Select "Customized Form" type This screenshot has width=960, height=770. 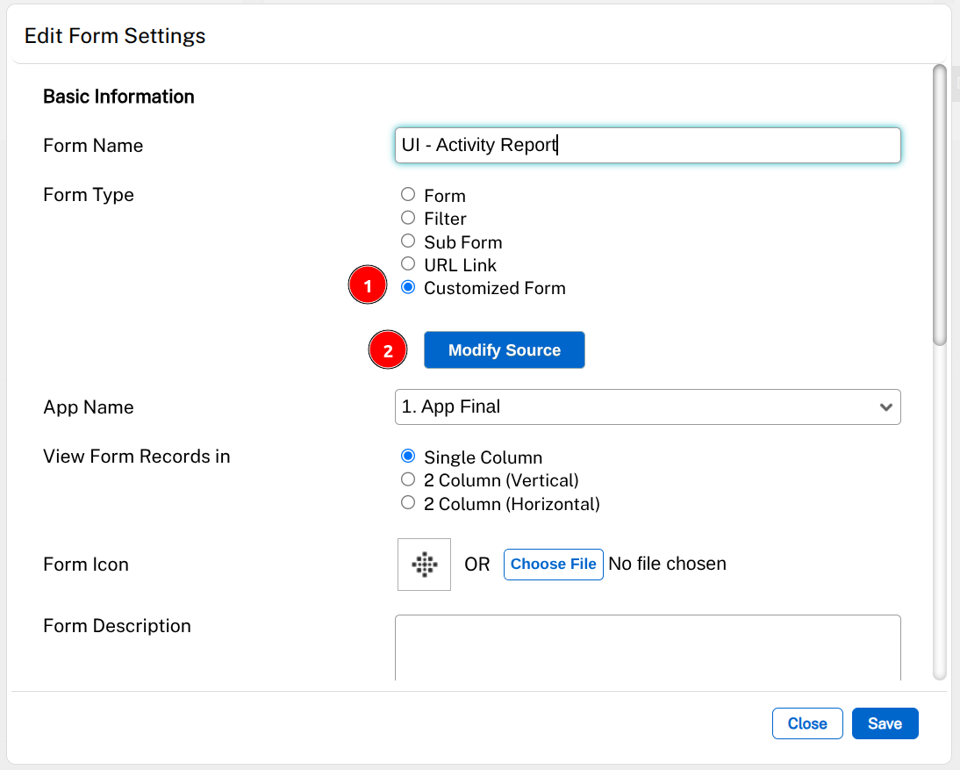(x=407, y=286)
